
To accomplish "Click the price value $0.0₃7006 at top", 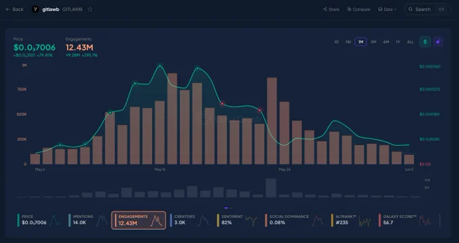I will coord(34,47).
